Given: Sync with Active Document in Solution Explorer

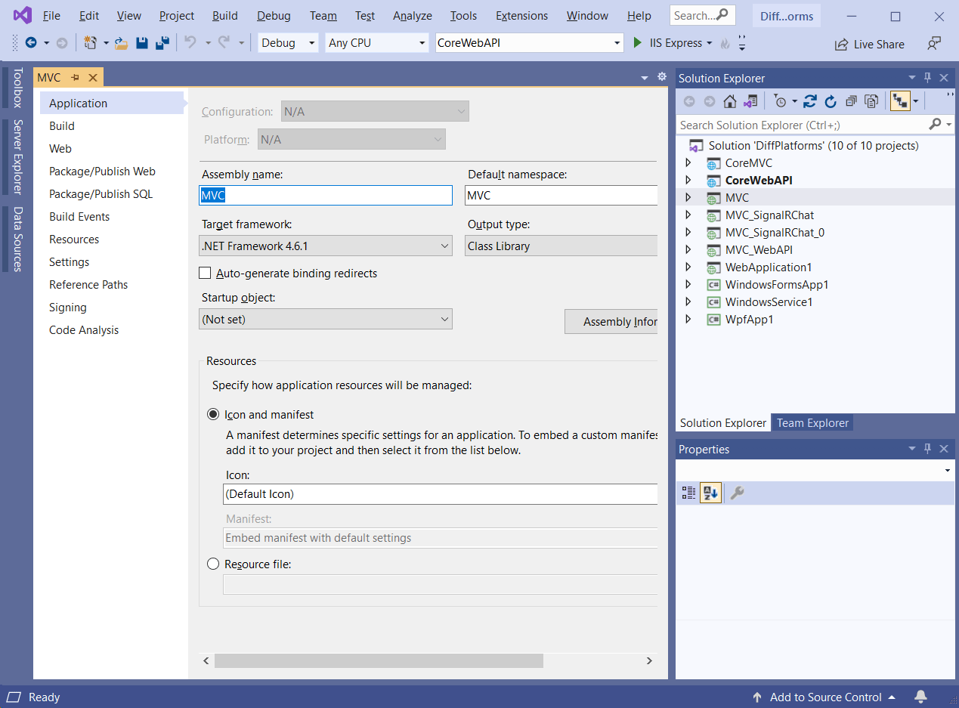Looking at the screenshot, I should [809, 101].
